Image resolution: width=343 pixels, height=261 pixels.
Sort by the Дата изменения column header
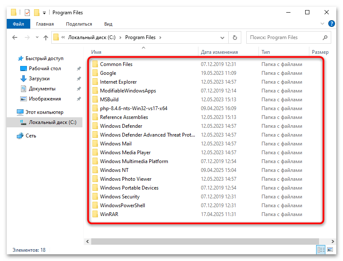pos(219,52)
